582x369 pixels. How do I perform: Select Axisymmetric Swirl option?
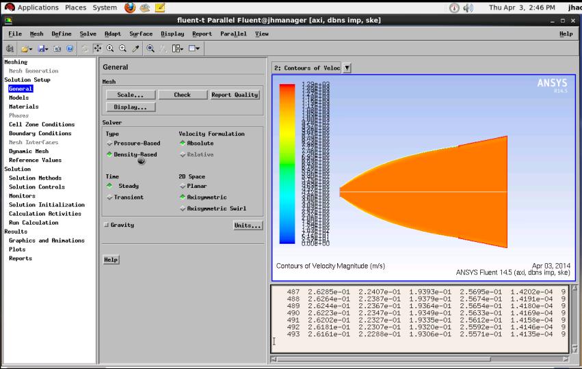213,208
